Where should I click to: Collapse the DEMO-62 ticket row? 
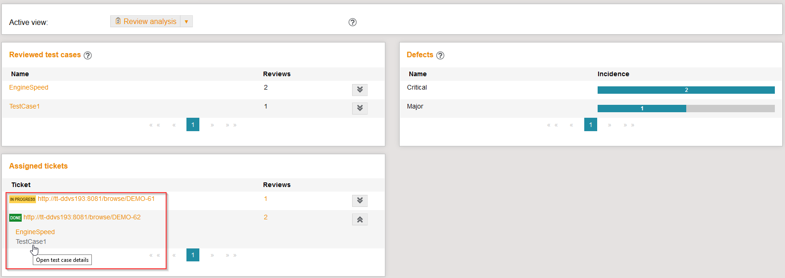[x=360, y=219]
